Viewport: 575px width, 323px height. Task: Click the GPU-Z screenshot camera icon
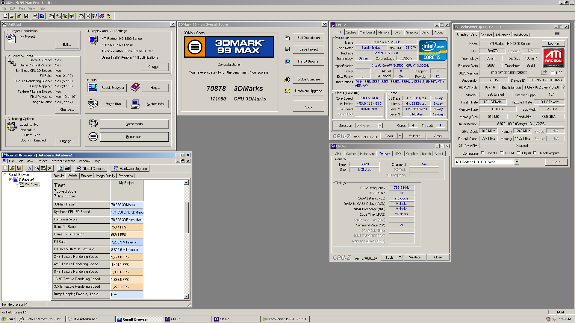pos(557,33)
